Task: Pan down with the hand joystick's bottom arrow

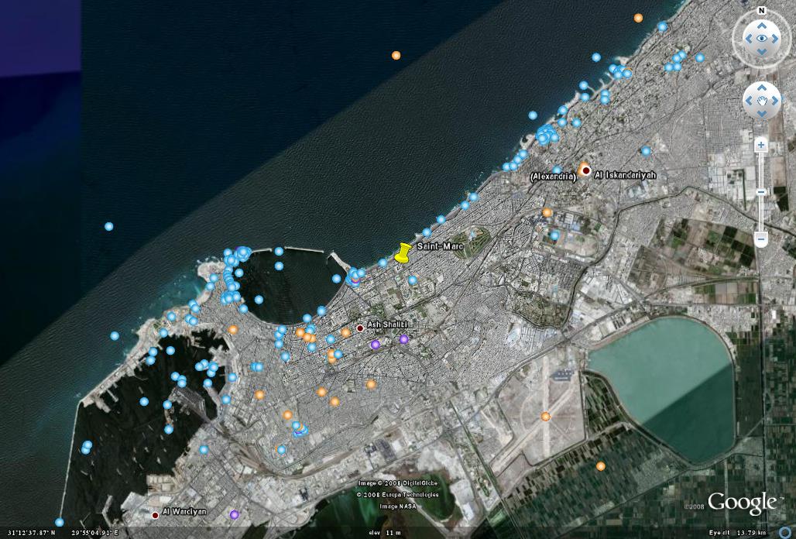Action: (762, 113)
